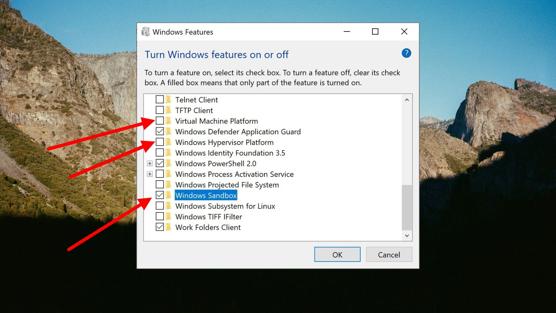The height and width of the screenshot is (313, 556).
Task: Click the Windows Features title bar icon
Action: pos(146,32)
